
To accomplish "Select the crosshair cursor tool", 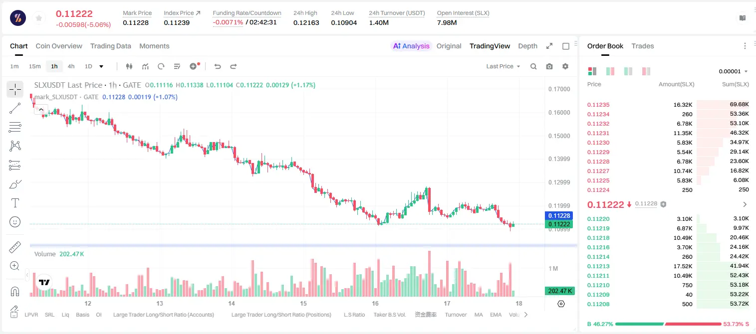I will [15, 89].
